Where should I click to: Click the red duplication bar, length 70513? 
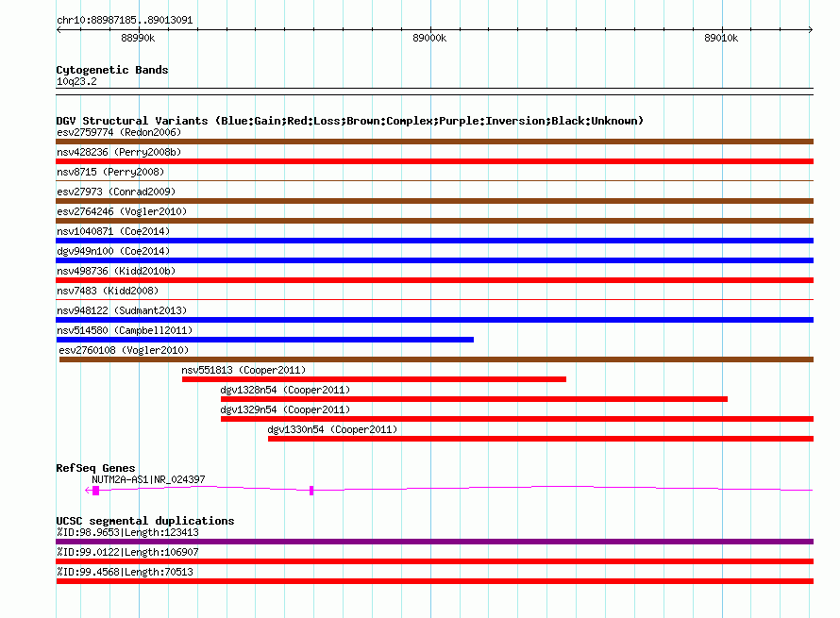[x=434, y=581]
